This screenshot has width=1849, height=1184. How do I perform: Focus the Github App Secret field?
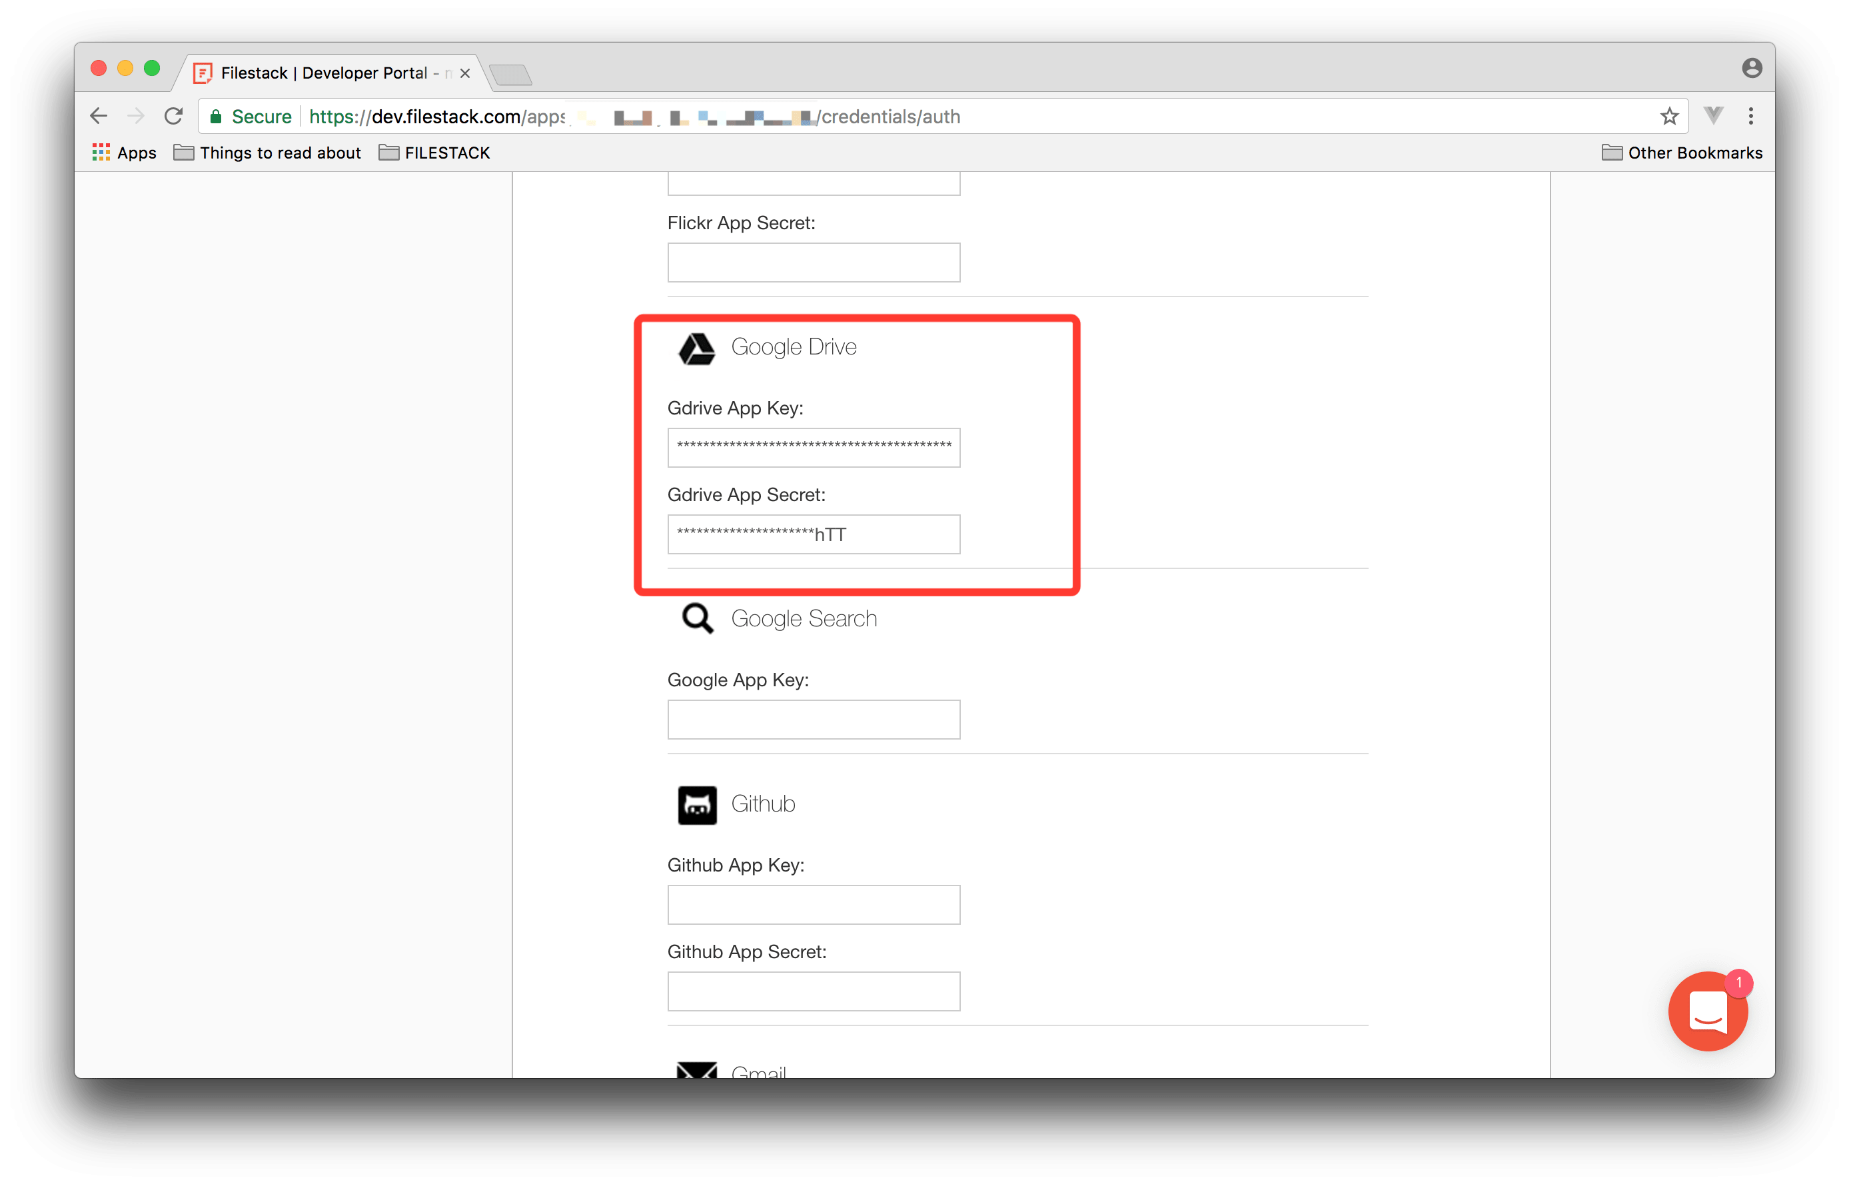click(x=814, y=991)
